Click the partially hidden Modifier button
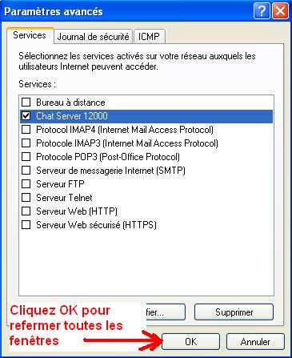This screenshot has width=292, height=358. click(x=166, y=312)
